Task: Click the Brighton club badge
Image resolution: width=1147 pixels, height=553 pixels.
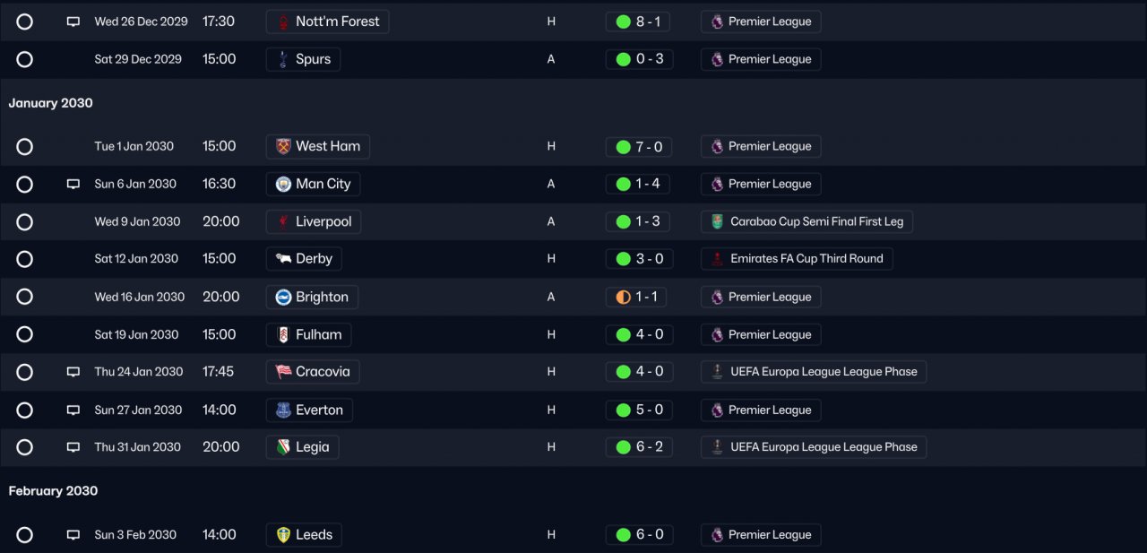Action: point(283,297)
